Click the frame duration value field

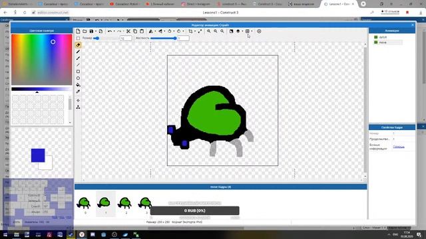click(x=403, y=139)
